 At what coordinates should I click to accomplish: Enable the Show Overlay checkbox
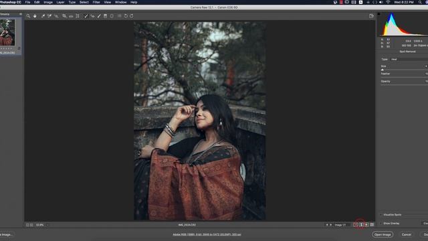381,224
